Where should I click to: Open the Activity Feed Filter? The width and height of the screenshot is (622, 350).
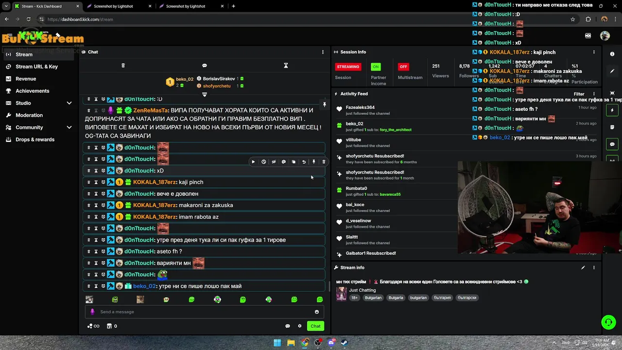579,94
